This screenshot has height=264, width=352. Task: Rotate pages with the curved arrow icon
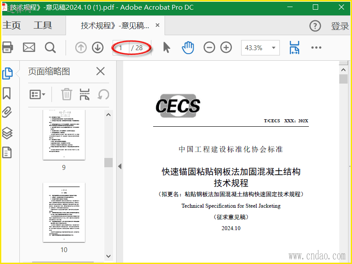click(x=103, y=94)
